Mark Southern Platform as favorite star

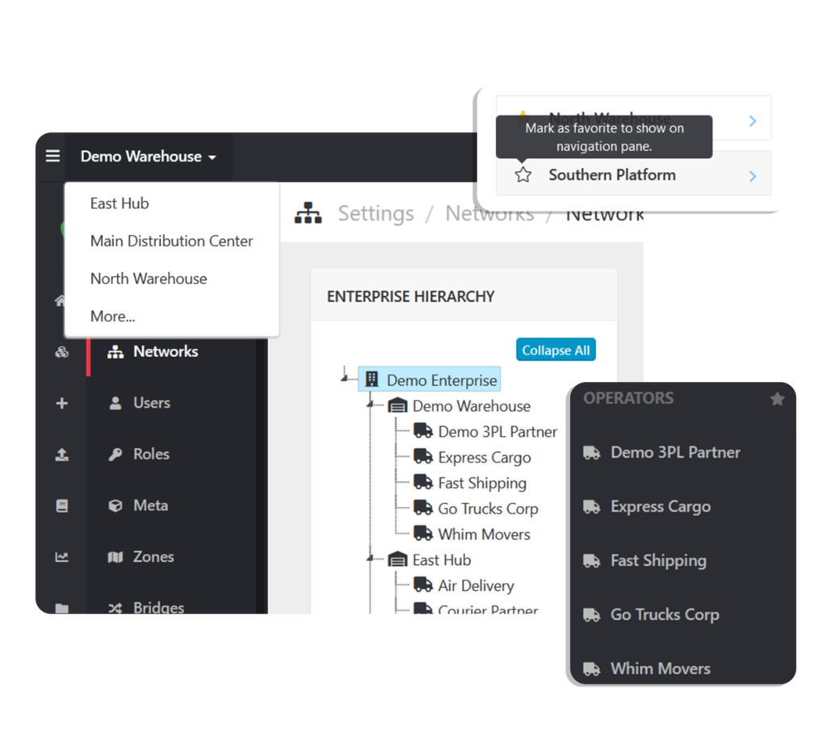click(523, 175)
